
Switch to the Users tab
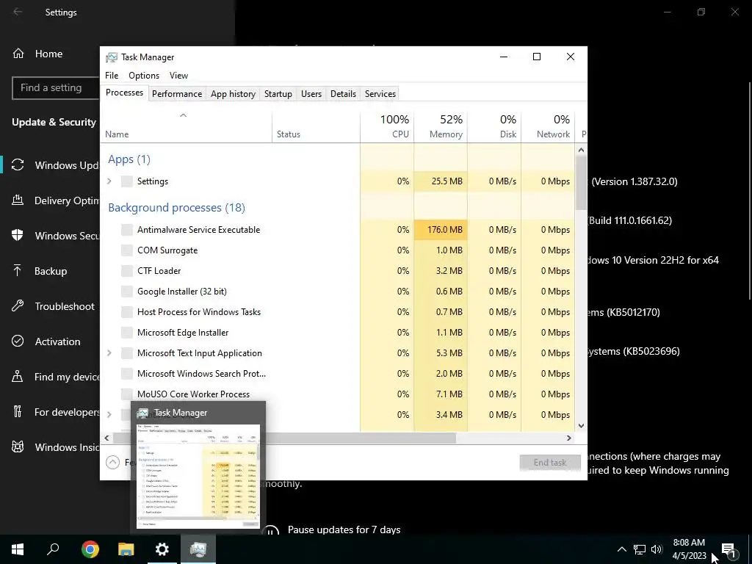311,94
